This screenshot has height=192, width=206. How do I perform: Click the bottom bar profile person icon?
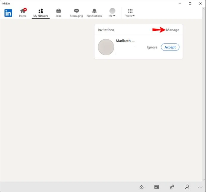click(187, 187)
